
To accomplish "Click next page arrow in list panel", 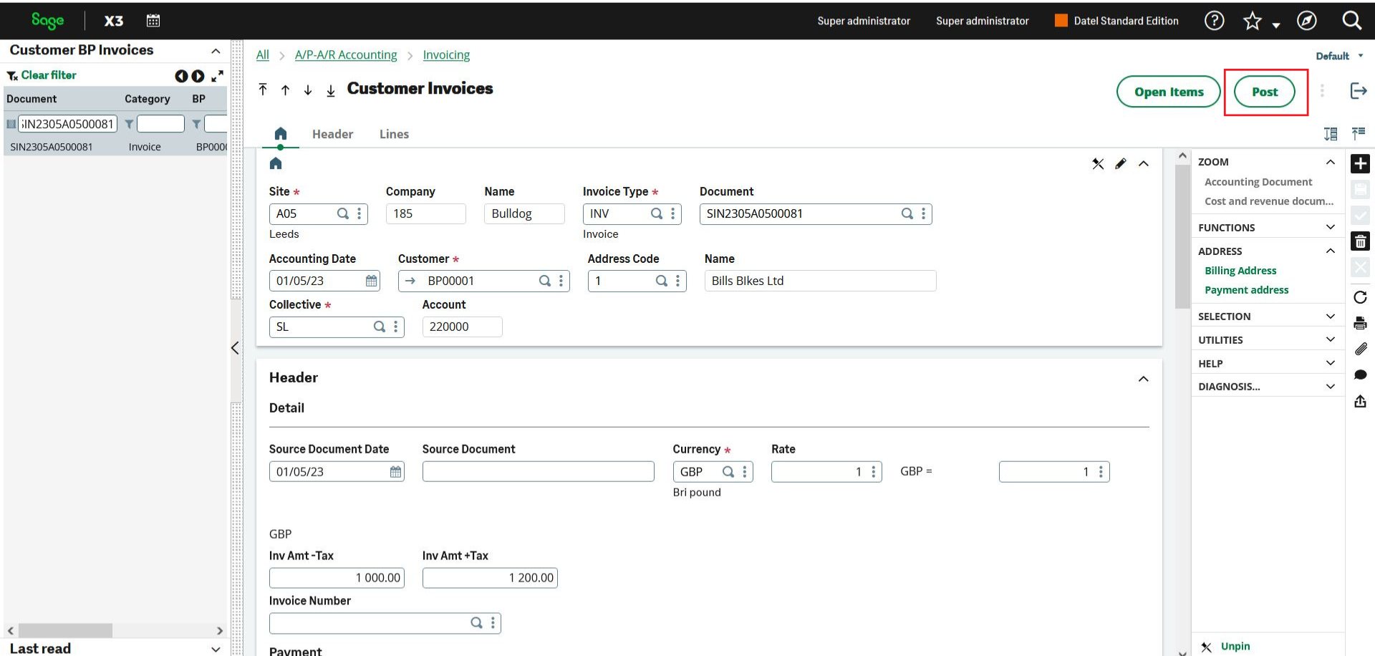I will click(x=198, y=76).
